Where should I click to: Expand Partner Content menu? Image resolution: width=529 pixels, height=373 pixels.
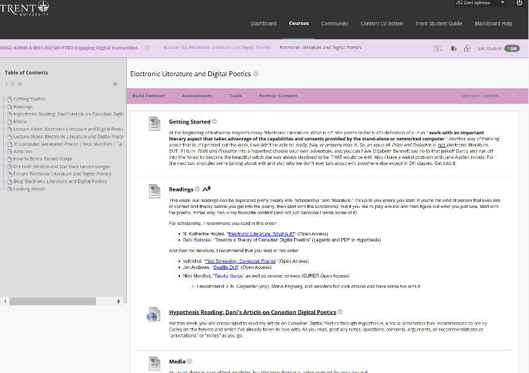point(281,96)
